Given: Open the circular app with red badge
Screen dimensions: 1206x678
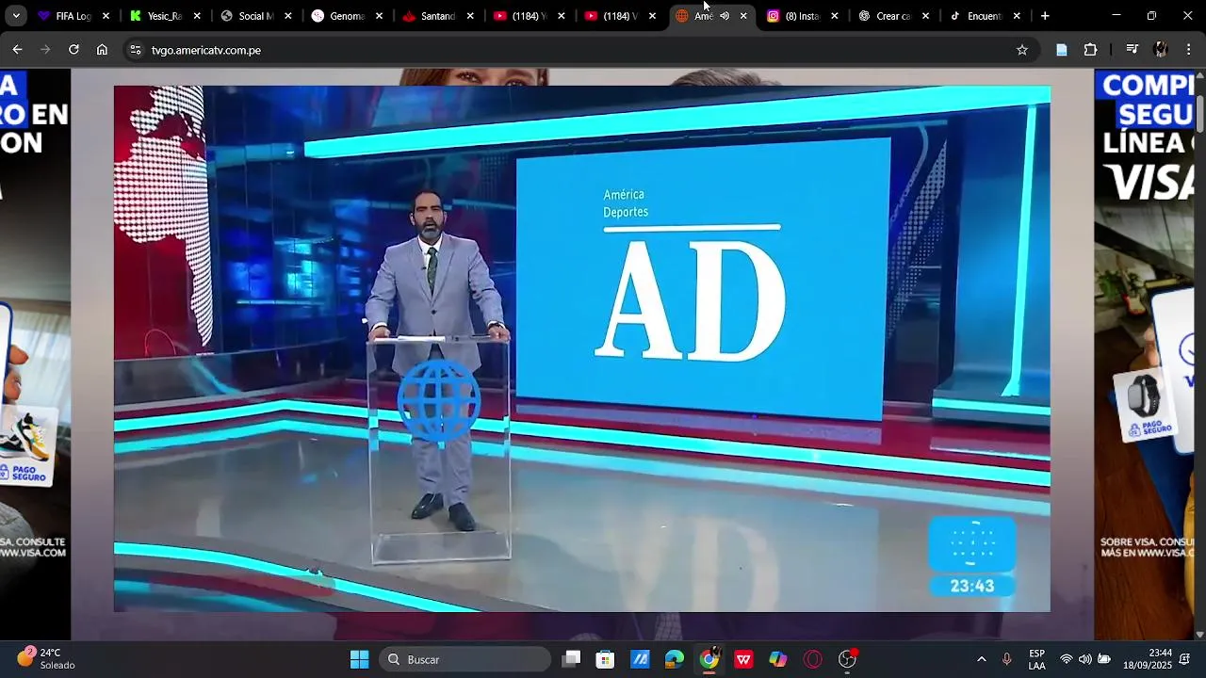Looking at the screenshot, I should pyautogui.click(x=848, y=659).
